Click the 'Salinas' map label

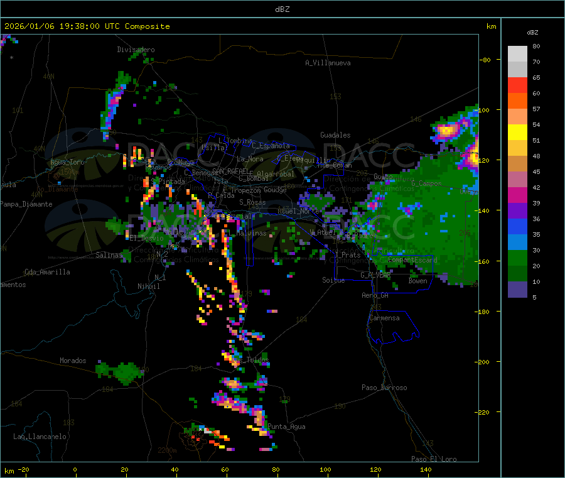click(x=109, y=255)
